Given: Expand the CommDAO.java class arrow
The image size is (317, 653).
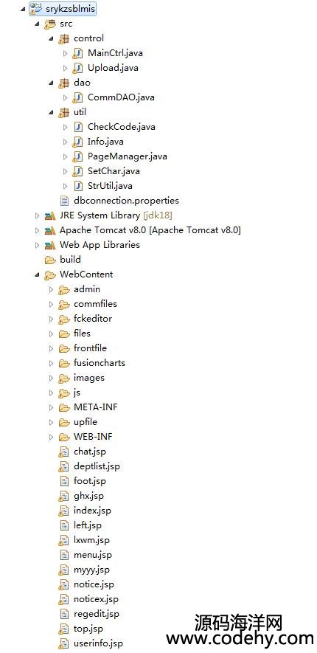Looking at the screenshot, I should pos(66,97).
